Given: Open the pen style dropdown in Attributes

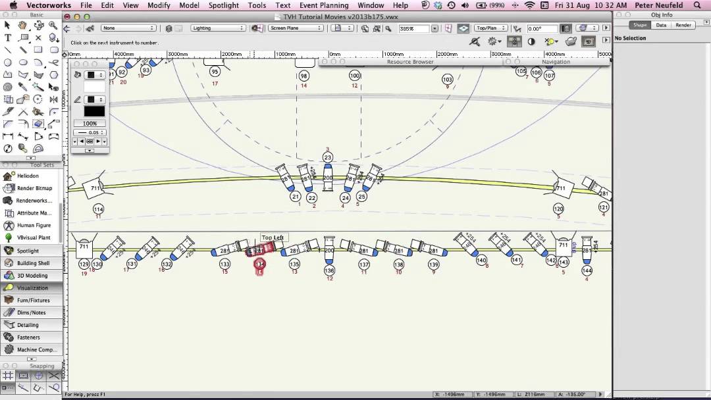Looking at the screenshot, I should coord(95,99).
